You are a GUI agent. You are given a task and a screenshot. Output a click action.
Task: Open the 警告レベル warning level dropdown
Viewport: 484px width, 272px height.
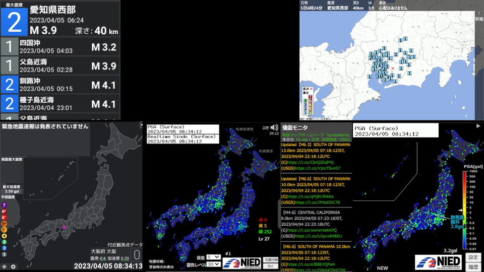[213, 264]
